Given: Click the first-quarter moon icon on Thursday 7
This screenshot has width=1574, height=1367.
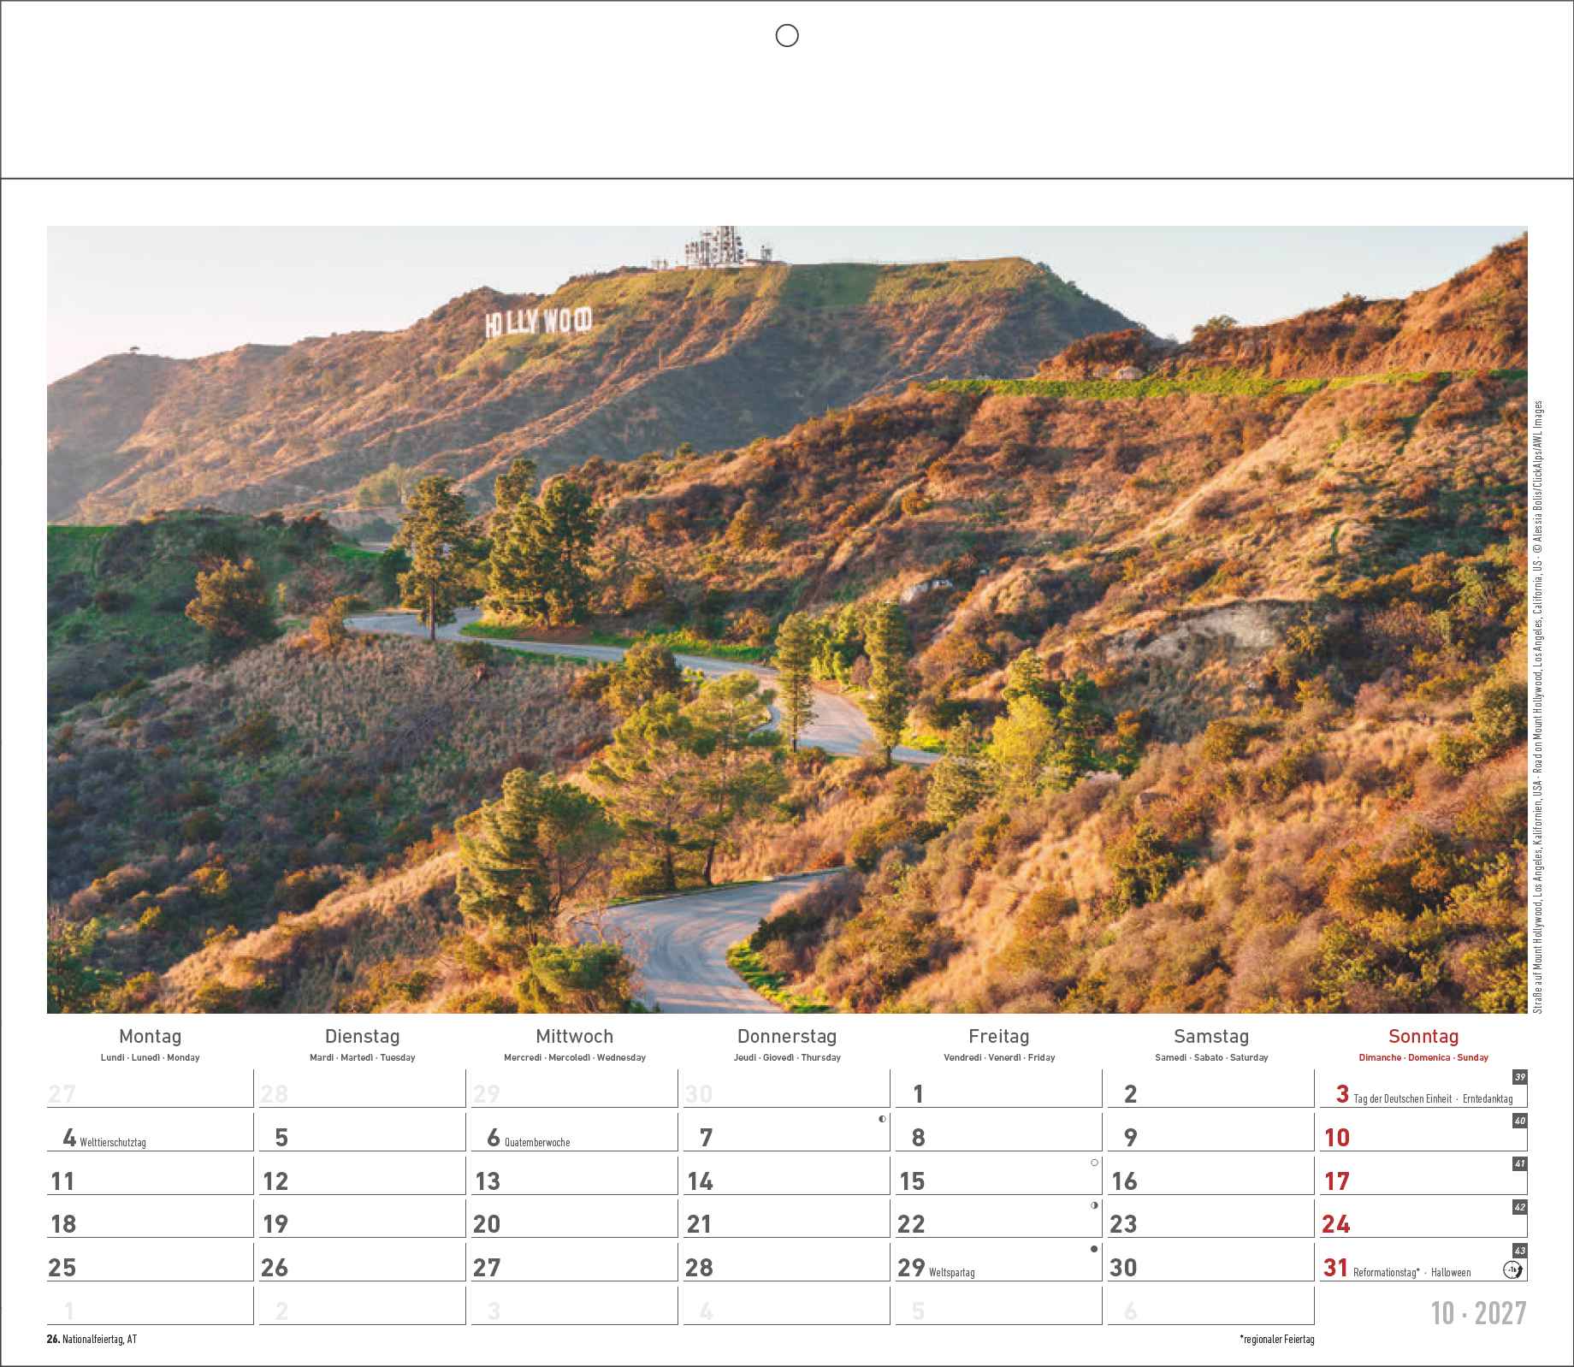Looking at the screenshot, I should (882, 1119).
